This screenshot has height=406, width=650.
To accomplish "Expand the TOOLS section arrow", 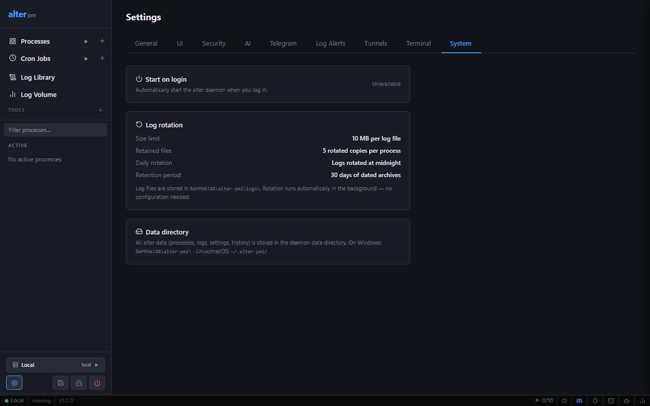I will [x=101, y=110].
